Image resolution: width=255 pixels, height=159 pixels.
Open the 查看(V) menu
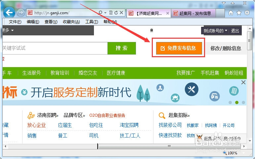coord(51,22)
